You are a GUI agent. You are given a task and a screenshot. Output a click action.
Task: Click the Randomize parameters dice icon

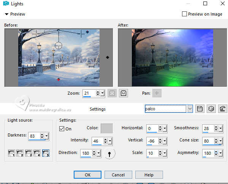click(x=211, y=109)
